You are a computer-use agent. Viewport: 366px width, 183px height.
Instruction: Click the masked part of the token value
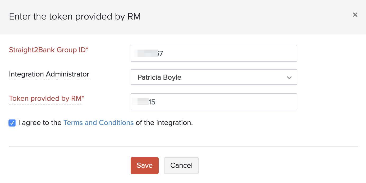[x=141, y=102]
